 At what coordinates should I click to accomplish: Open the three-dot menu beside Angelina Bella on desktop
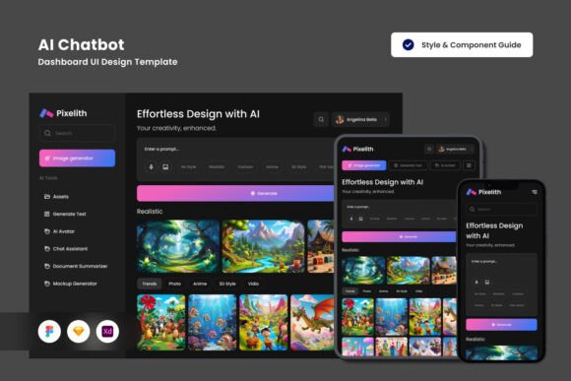pyautogui.click(x=385, y=119)
